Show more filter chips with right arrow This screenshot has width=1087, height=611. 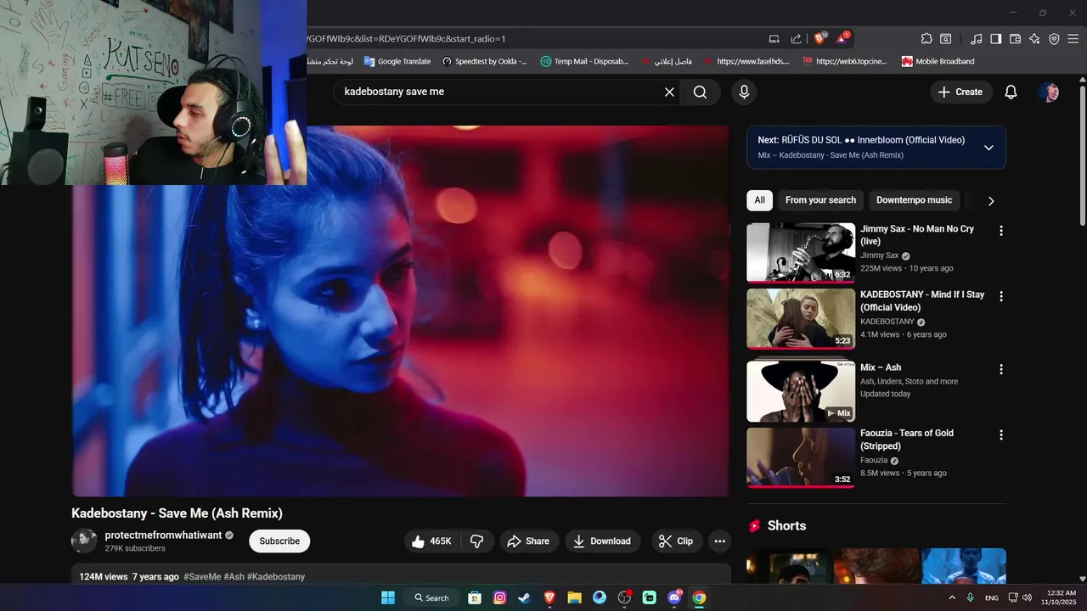tap(990, 201)
